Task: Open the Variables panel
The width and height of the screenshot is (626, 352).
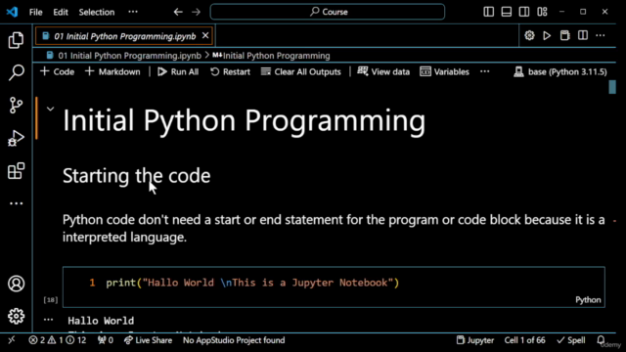Action: pyautogui.click(x=444, y=71)
